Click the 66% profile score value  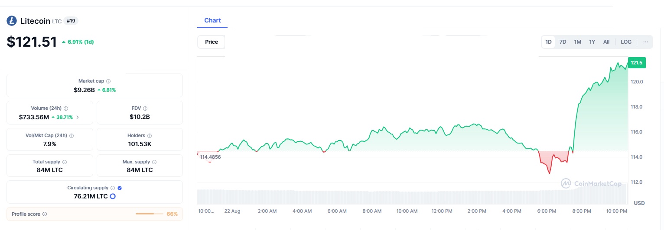pyautogui.click(x=172, y=214)
